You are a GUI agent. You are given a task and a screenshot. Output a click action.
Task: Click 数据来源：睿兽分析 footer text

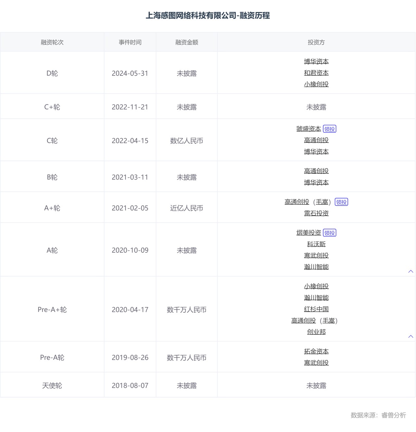click(378, 415)
